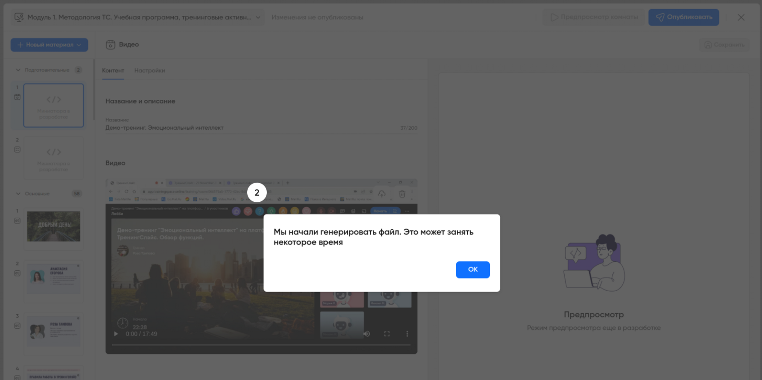Click the 0:00 / 17:49 video time
Image resolution: width=762 pixels, height=380 pixels.
coord(142,334)
